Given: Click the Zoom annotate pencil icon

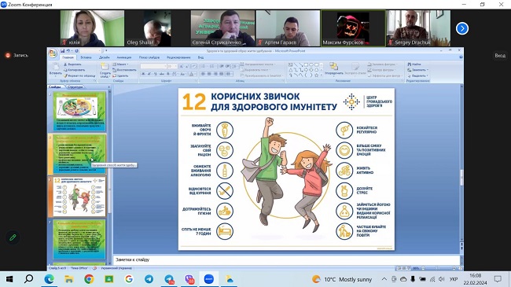Looking at the screenshot, I should [x=13, y=237].
